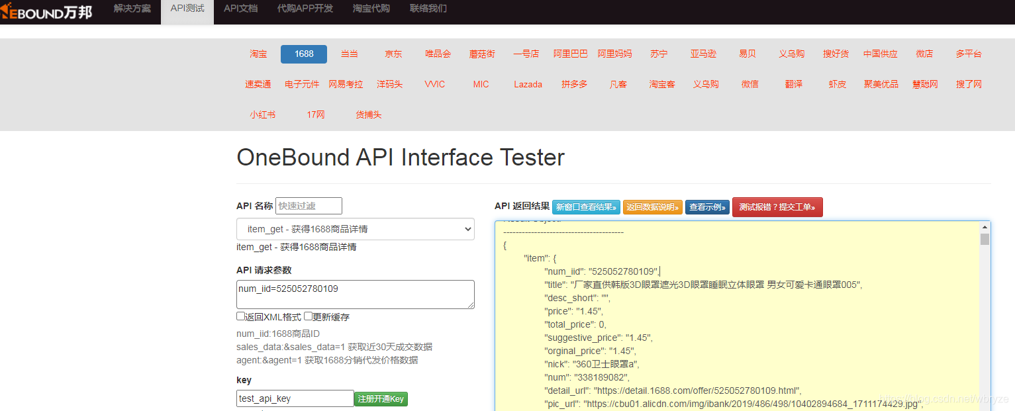Click the orange 返回数据说明 button
The image size is (1015, 411).
(653, 207)
